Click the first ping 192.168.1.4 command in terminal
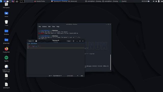Screen dimensions: 163x92 (x=54, y=32)
